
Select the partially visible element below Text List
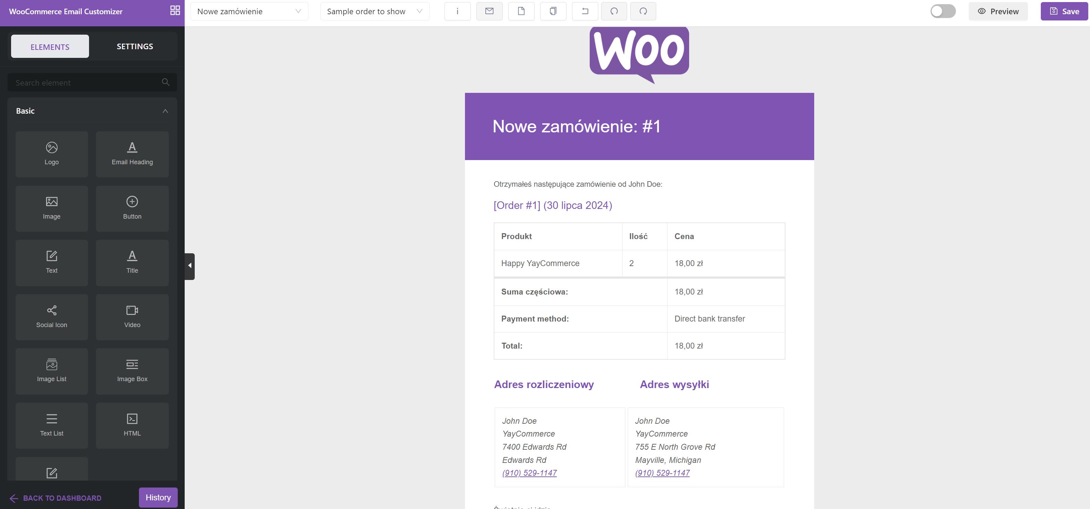pos(52,469)
